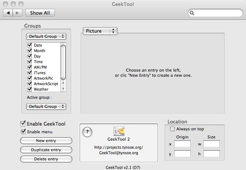Click Show All button
This screenshot has height=170, width=246.
[40, 13]
